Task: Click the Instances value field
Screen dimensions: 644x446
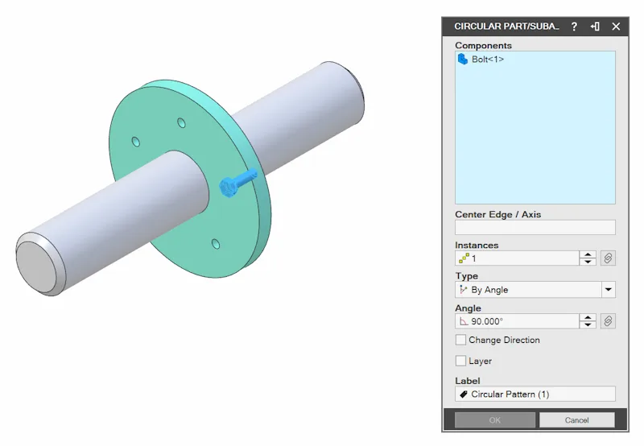Action: [x=517, y=258]
